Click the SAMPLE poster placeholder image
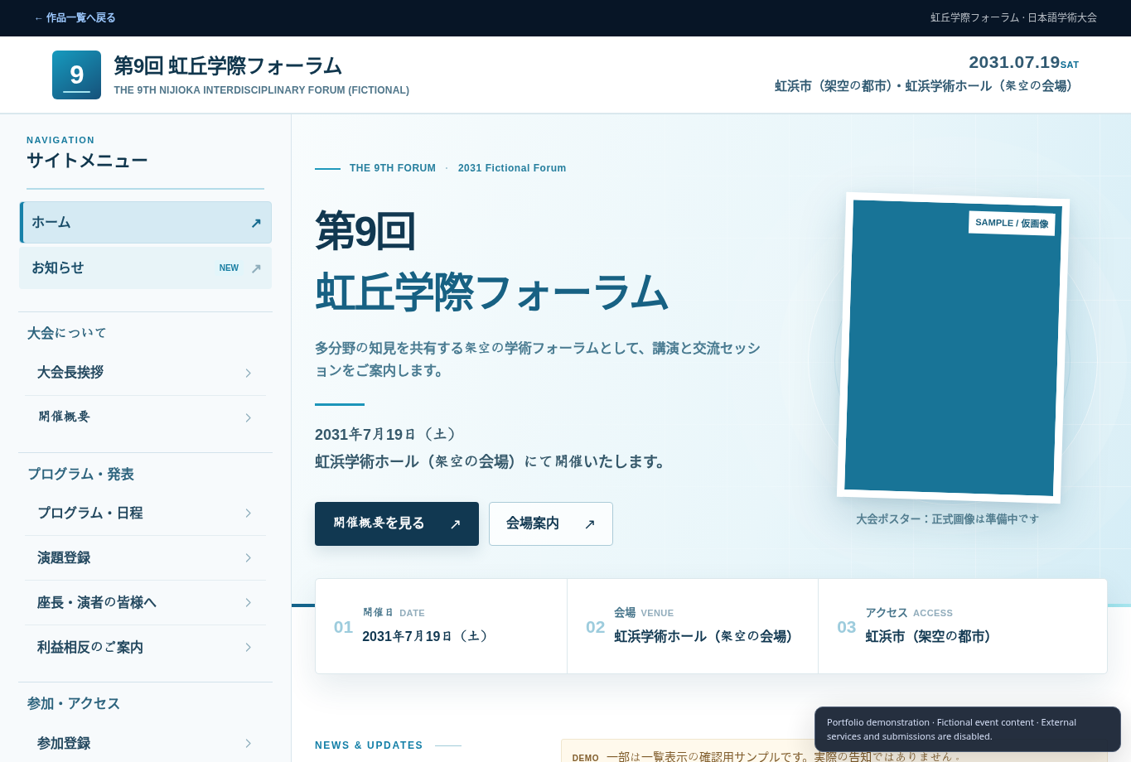The width and height of the screenshot is (1131, 762). tap(953, 348)
